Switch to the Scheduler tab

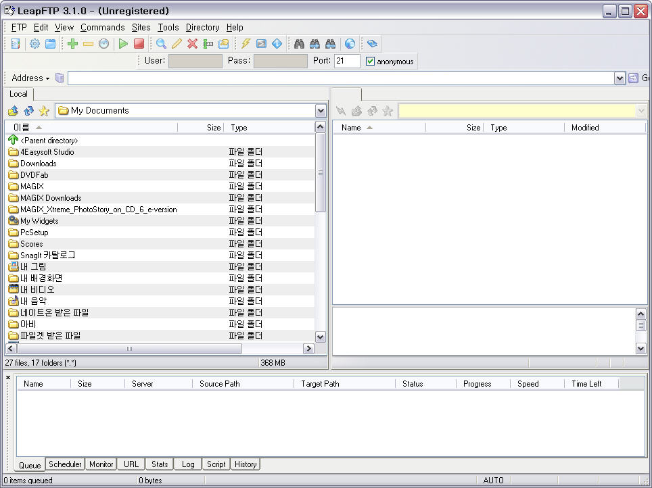coord(65,464)
